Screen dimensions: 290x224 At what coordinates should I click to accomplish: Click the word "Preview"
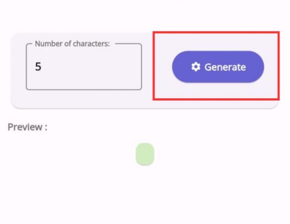25,127
